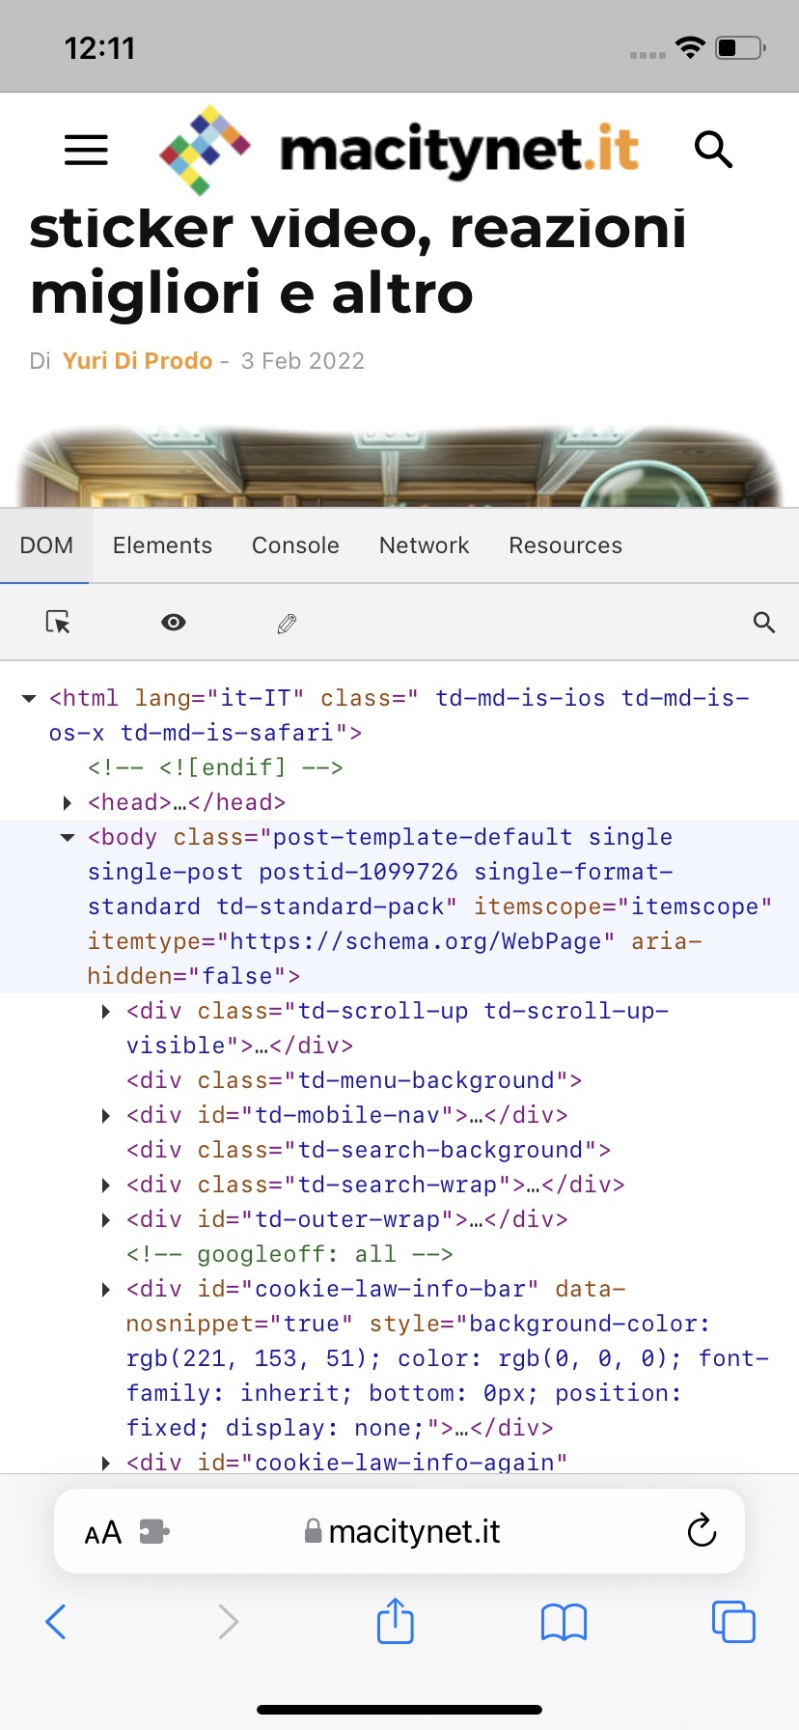Screen dimensions: 799x1730
Task: Select the <![endif] comment line
Action: coord(215,767)
